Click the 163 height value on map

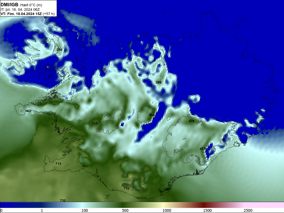pos(28,111)
